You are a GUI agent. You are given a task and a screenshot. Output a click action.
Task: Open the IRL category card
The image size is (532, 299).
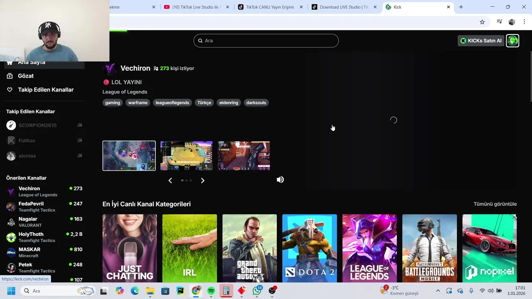tap(190, 248)
